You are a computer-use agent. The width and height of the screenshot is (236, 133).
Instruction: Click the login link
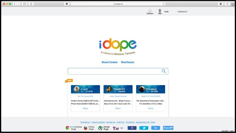pyautogui.click(x=166, y=12)
